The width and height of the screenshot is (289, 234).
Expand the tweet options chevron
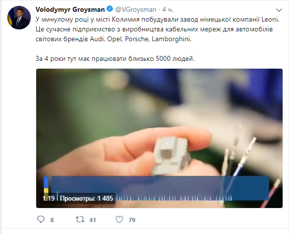(x=279, y=10)
